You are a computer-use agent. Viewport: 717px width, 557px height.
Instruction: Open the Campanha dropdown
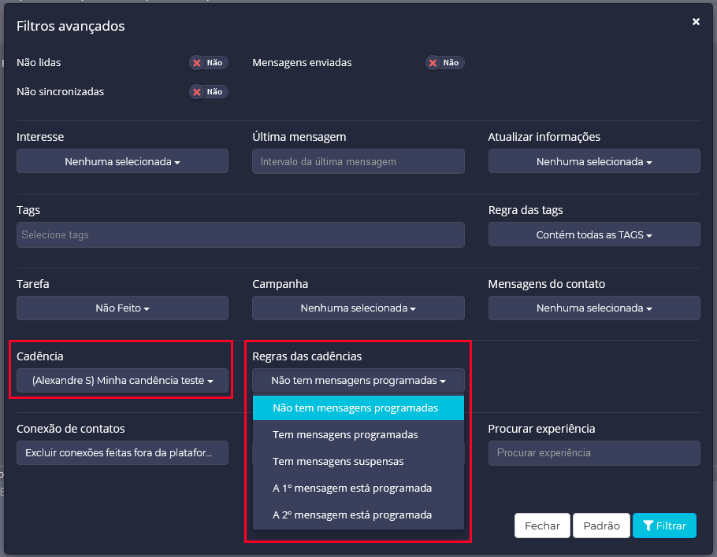click(358, 308)
